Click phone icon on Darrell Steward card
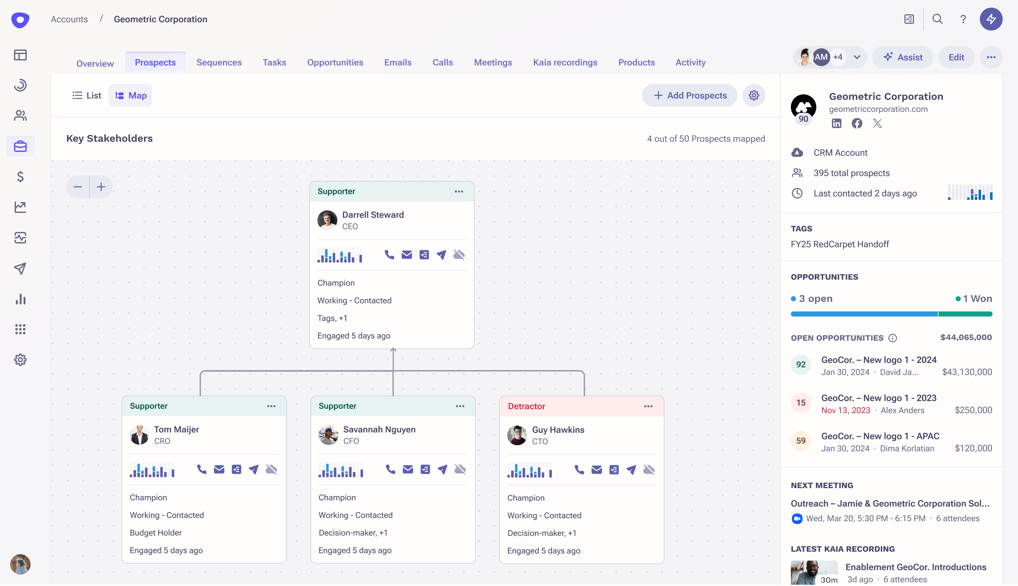Image resolution: width=1018 pixels, height=586 pixels. 389,255
